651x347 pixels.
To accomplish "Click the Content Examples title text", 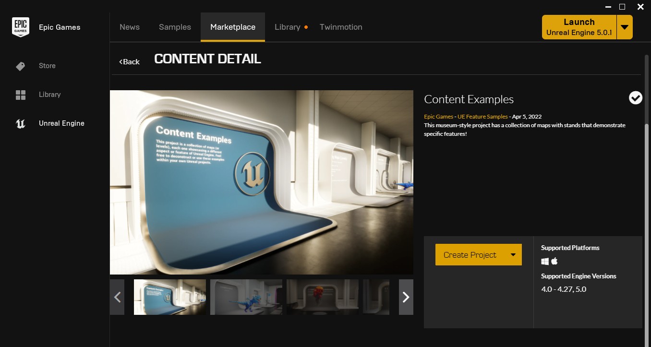I will 469,99.
